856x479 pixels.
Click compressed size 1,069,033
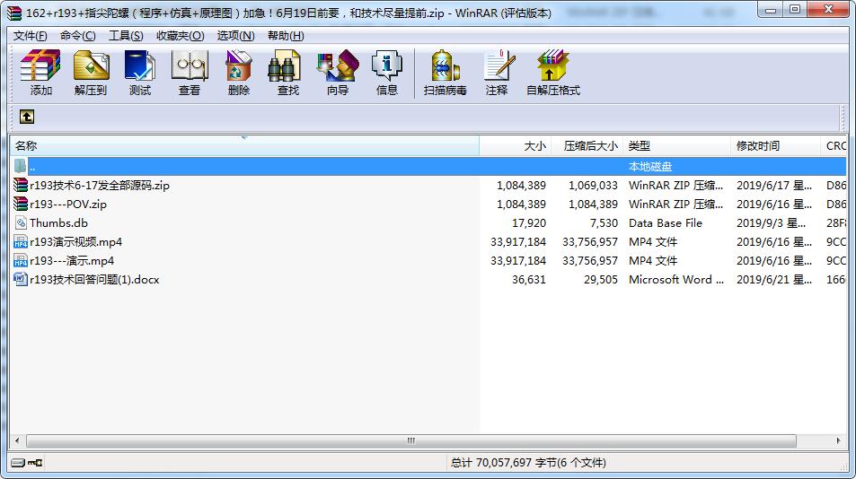coord(593,186)
